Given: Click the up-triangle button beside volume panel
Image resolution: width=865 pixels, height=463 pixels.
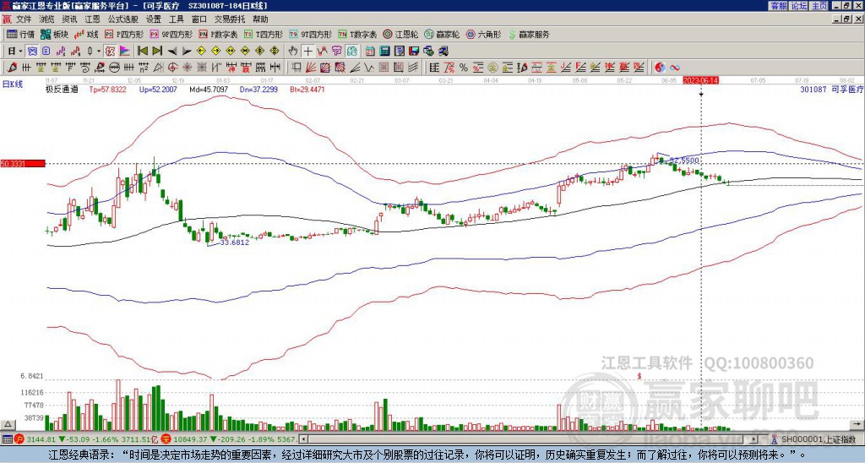Looking at the screenshot, I should point(8,424).
